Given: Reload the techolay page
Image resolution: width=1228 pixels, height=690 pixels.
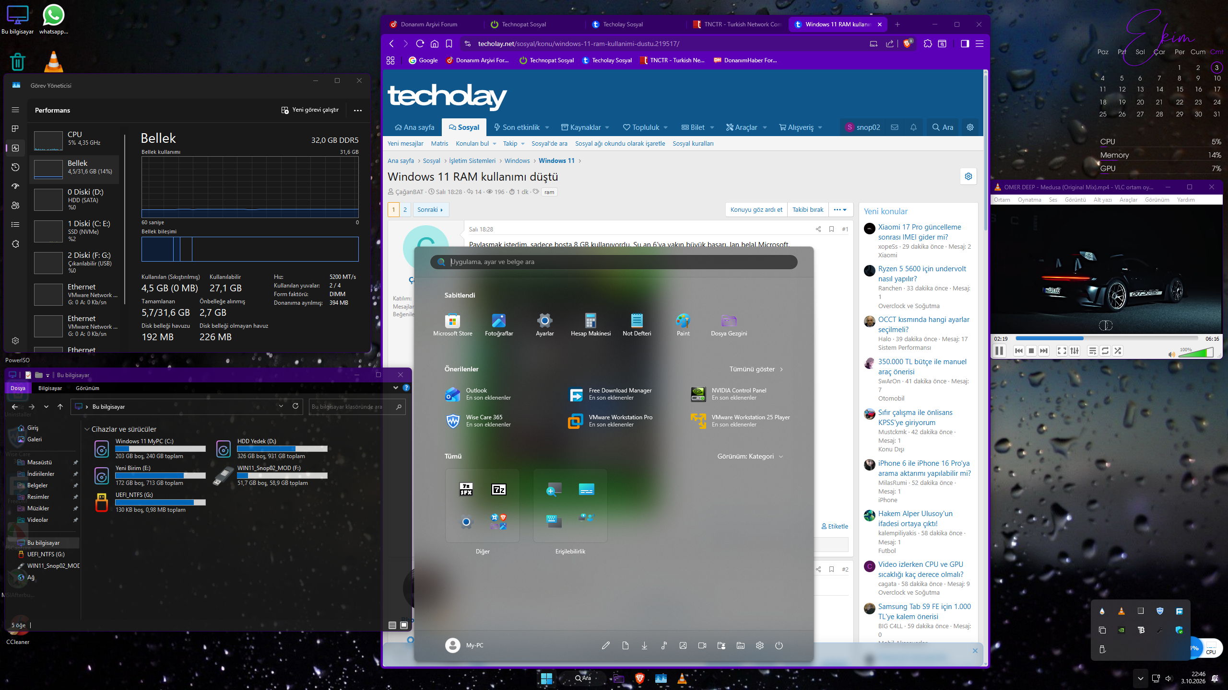Looking at the screenshot, I should 420,44.
